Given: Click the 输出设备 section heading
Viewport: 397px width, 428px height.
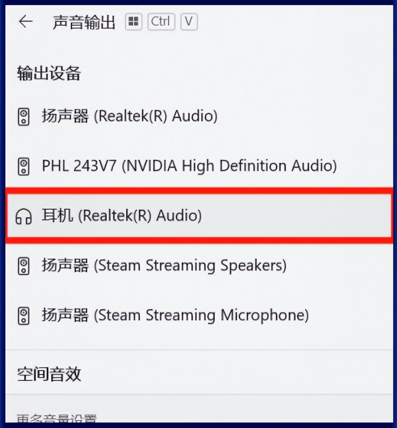Looking at the screenshot, I should tap(49, 73).
